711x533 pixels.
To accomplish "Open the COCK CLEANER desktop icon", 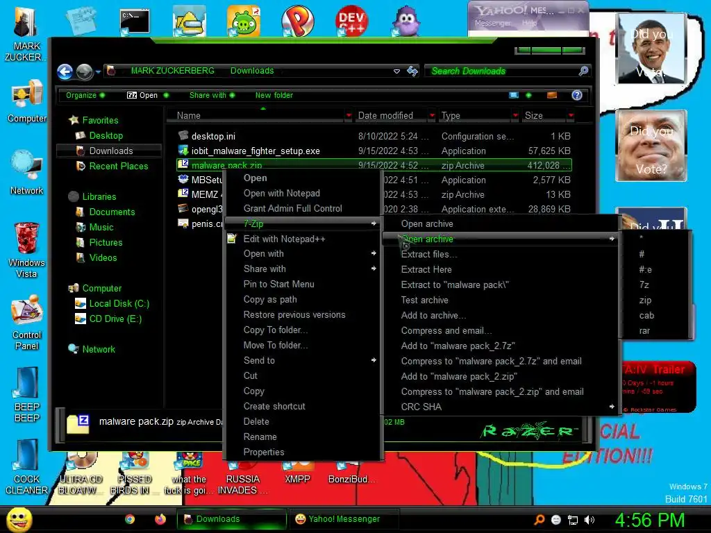I will coord(26,467).
